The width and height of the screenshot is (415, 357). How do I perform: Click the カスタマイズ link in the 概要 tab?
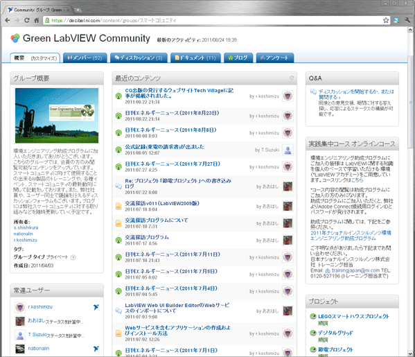[44, 58]
